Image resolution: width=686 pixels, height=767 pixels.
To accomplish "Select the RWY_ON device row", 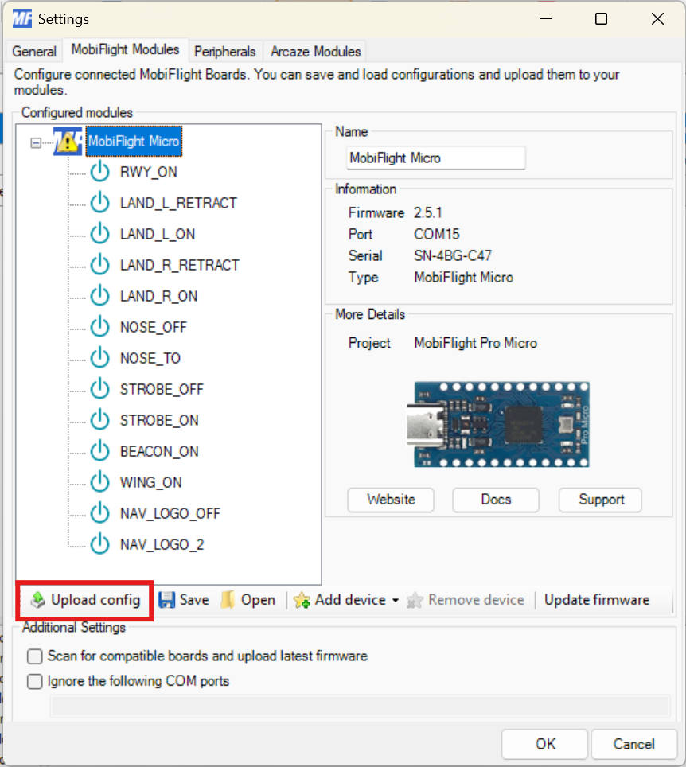I will (x=148, y=172).
